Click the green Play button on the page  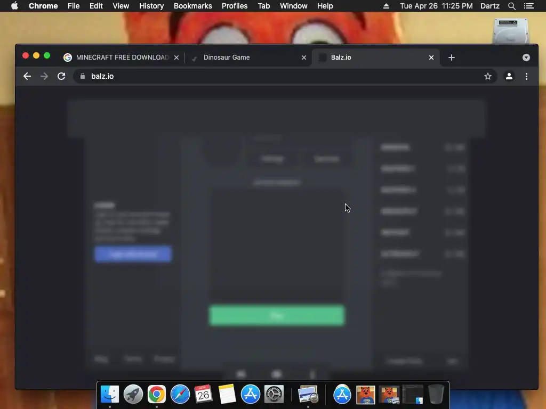pos(277,315)
